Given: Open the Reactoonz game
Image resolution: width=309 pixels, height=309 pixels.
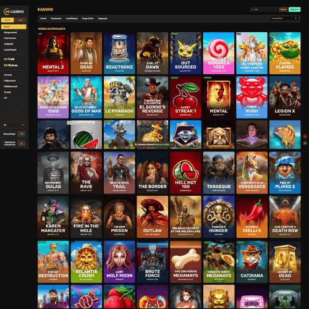Looking at the screenshot, I should pos(119,53).
